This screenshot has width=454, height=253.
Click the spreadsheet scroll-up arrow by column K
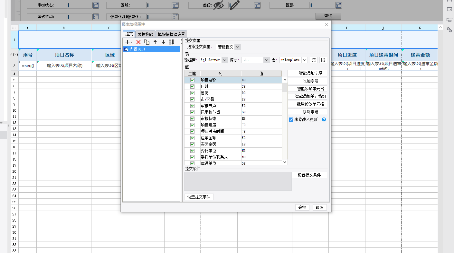(440, 28)
